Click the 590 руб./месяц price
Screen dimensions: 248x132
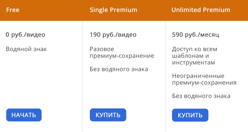[x=195, y=35]
